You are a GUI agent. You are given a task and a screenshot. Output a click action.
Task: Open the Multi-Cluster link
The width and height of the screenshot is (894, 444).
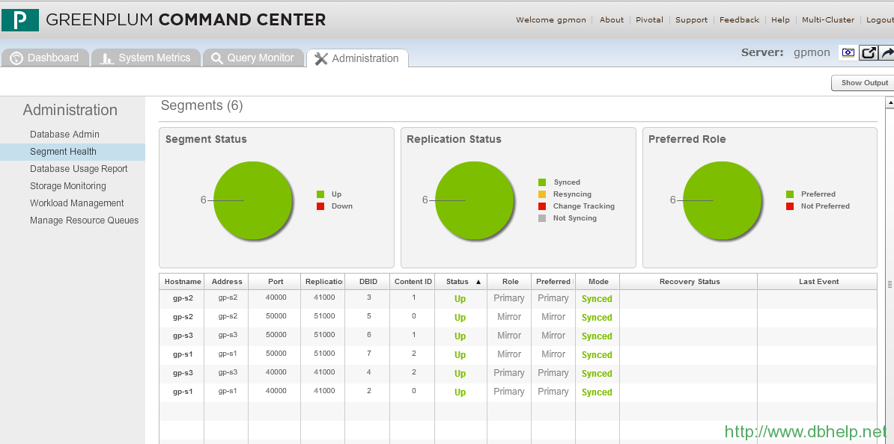[x=827, y=20]
